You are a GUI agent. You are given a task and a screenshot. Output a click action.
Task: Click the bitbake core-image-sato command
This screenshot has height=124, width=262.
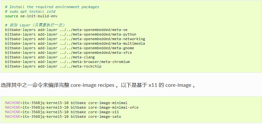63,117
